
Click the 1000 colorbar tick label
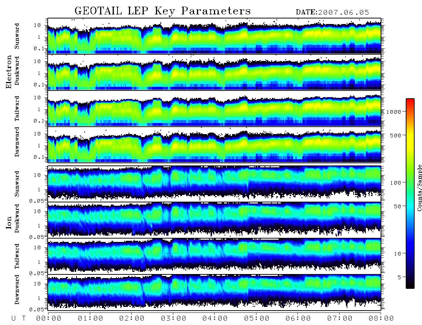point(394,112)
